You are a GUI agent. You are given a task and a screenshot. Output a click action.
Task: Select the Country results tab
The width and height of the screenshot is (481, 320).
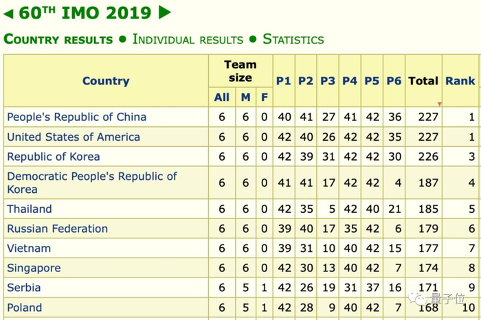click(58, 39)
